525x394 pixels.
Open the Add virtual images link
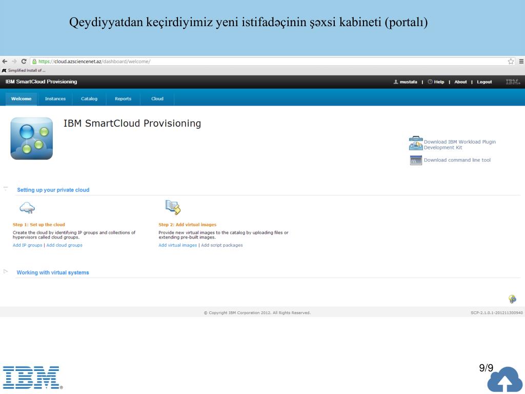(178, 245)
